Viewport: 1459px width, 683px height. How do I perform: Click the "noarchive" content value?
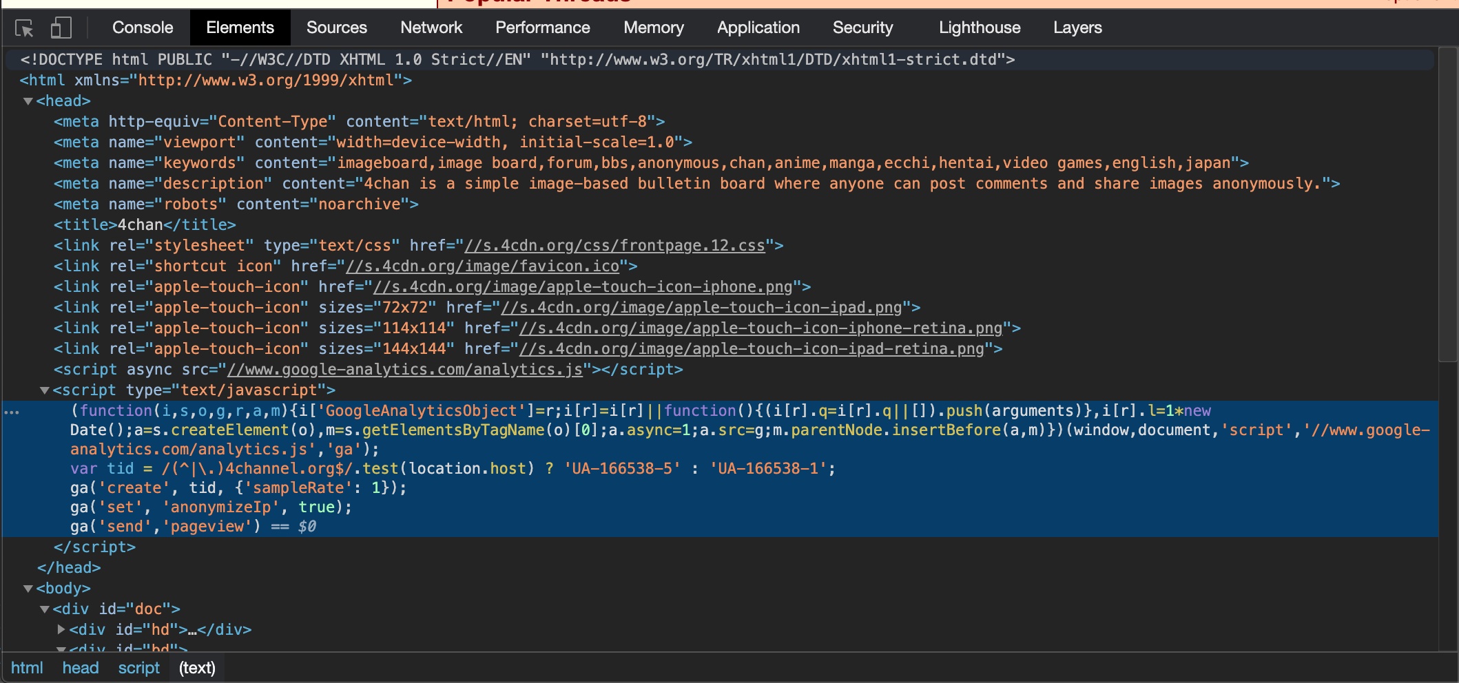click(x=360, y=204)
